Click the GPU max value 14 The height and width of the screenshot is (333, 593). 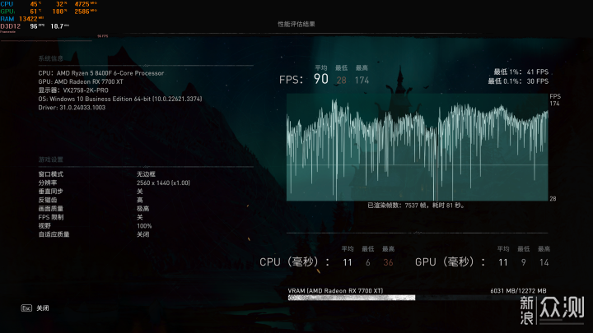click(544, 262)
